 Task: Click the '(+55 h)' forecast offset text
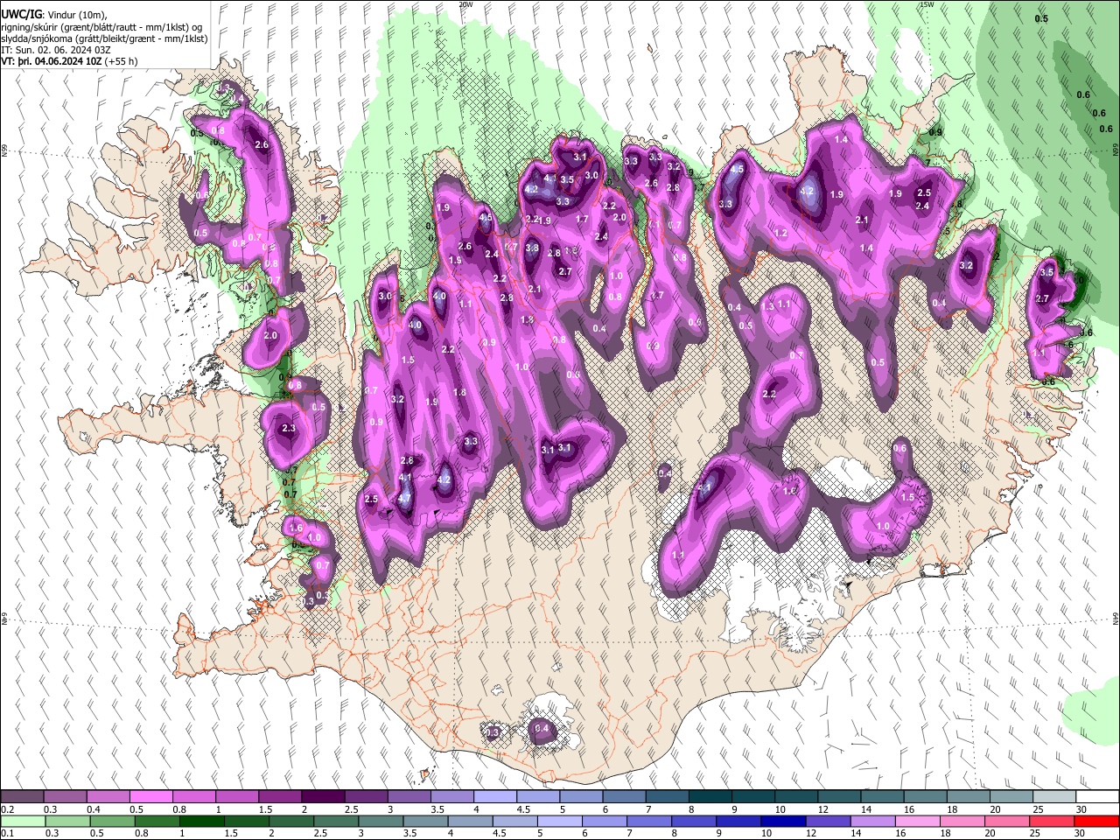tap(121, 61)
